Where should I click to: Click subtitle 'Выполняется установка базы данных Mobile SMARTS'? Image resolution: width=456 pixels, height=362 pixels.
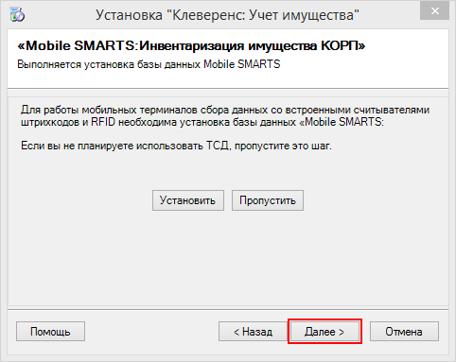[x=149, y=64]
